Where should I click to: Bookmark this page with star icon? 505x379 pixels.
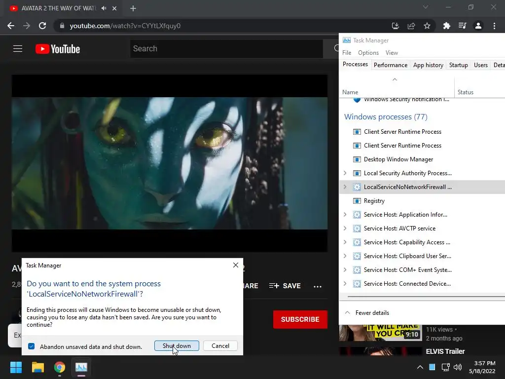click(x=427, y=26)
